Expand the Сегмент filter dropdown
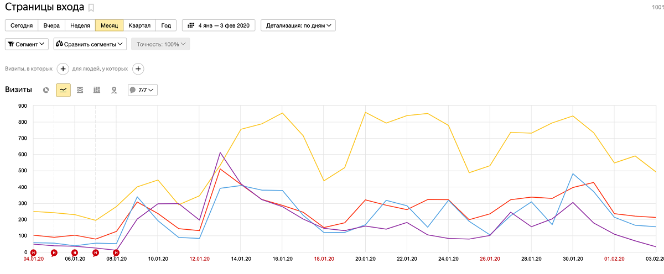 27,44
